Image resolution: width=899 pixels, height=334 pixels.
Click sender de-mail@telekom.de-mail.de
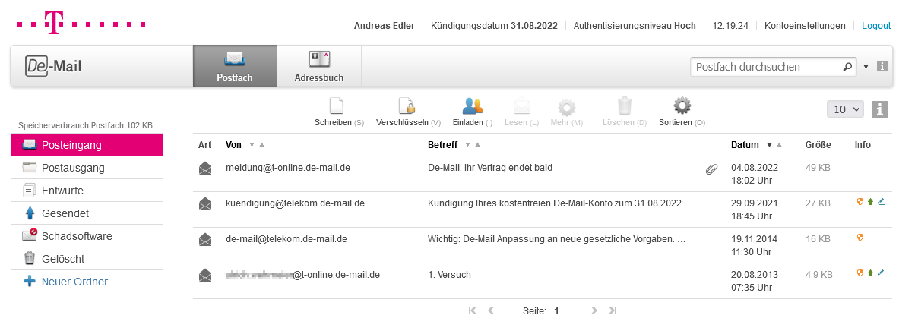tap(286, 239)
